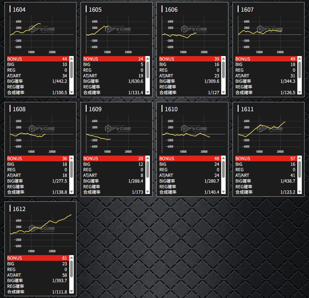Select BONUS 39 row of machine 1606
The width and height of the screenshot is (309, 298).
click(x=190, y=59)
